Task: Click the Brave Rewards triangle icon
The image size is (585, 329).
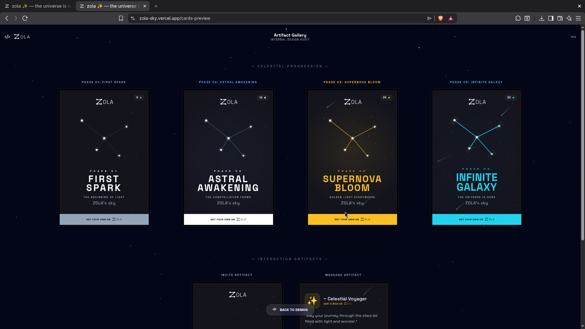Action: [x=451, y=18]
